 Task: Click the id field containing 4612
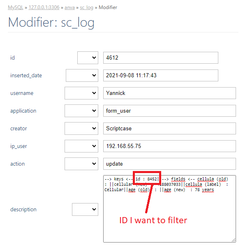pyautogui.click(x=161, y=58)
